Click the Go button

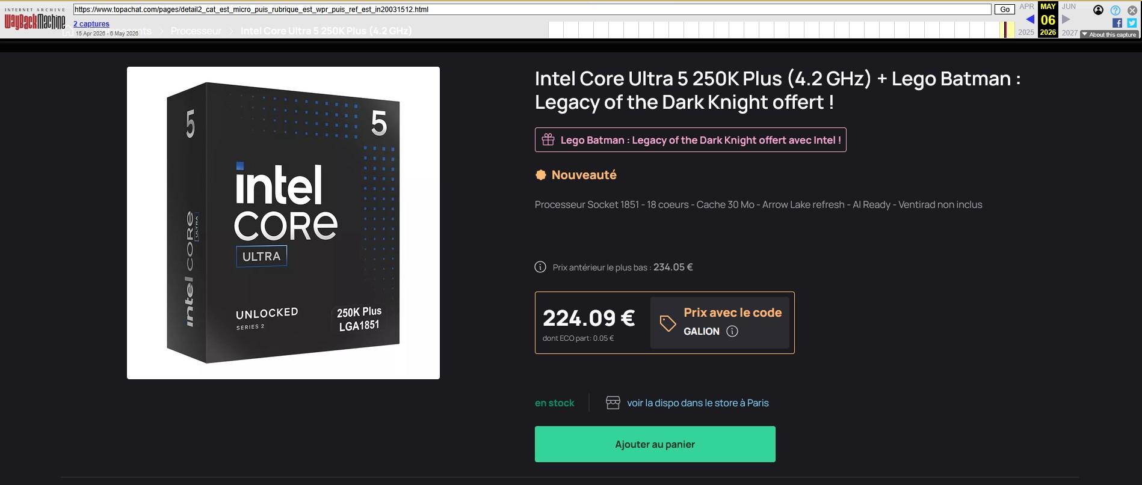point(1004,9)
